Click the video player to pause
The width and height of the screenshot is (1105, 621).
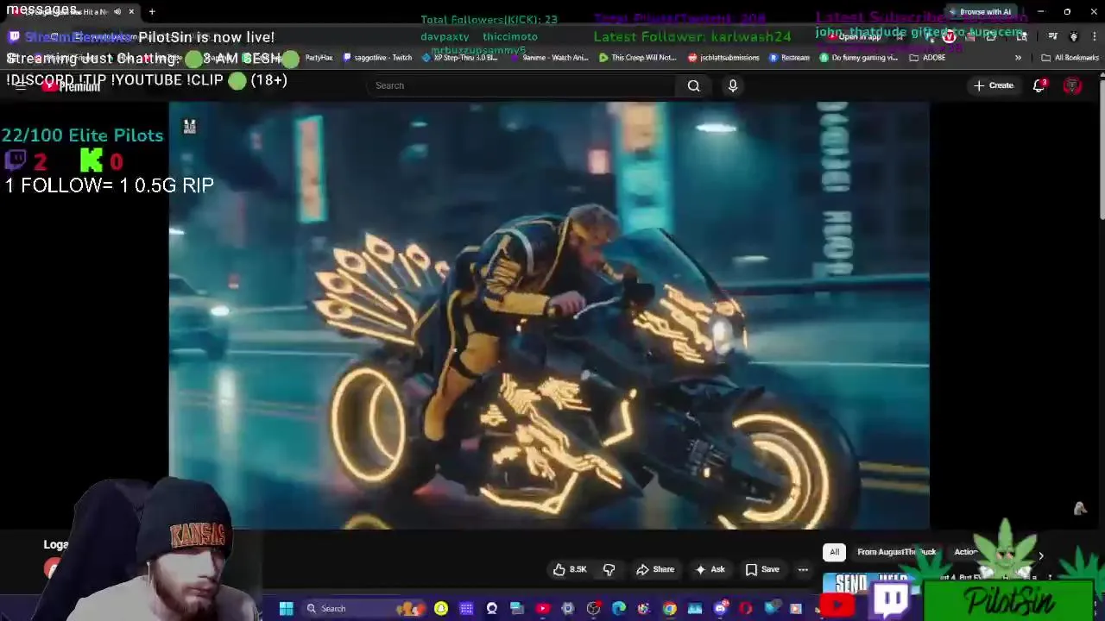tap(549, 315)
